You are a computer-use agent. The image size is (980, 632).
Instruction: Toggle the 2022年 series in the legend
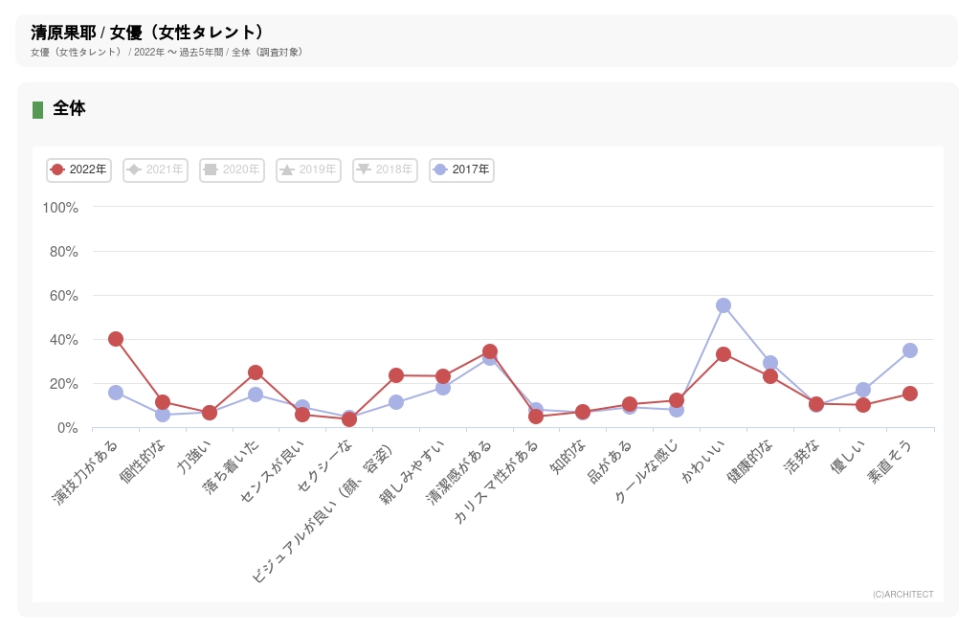tap(79, 169)
